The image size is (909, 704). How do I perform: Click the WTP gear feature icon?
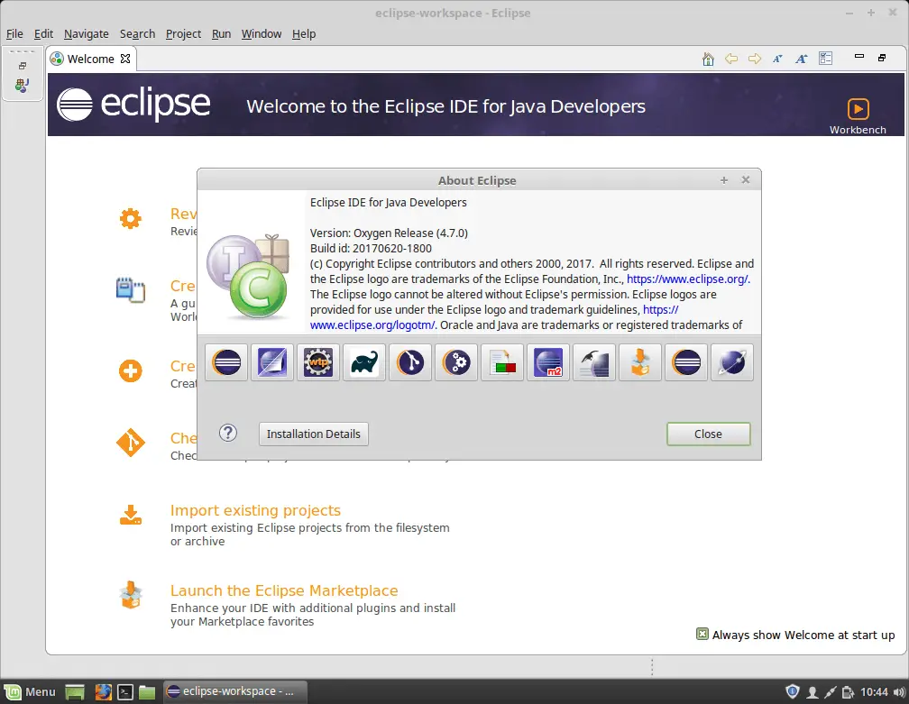318,362
